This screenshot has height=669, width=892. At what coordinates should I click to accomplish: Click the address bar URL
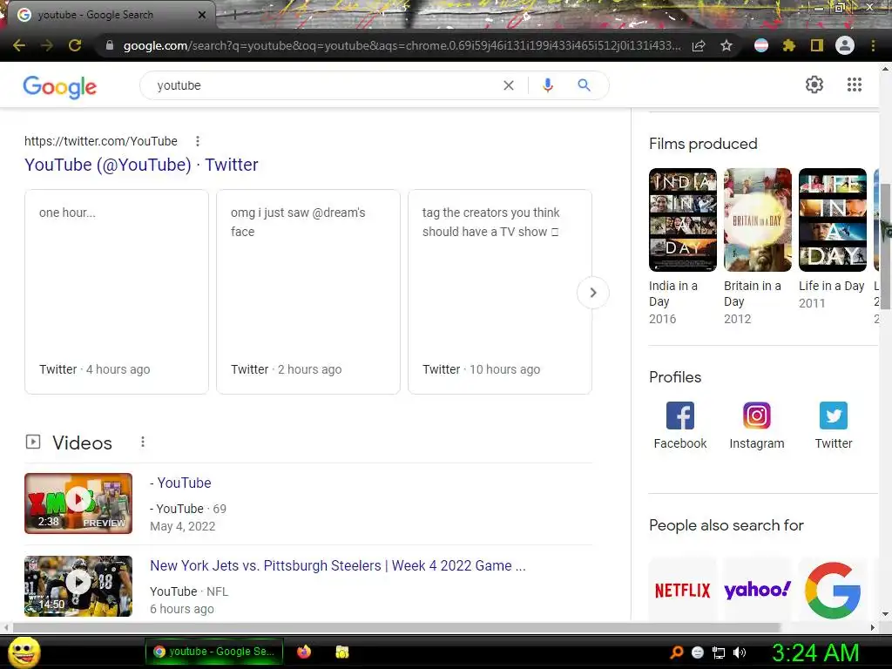coord(402,45)
